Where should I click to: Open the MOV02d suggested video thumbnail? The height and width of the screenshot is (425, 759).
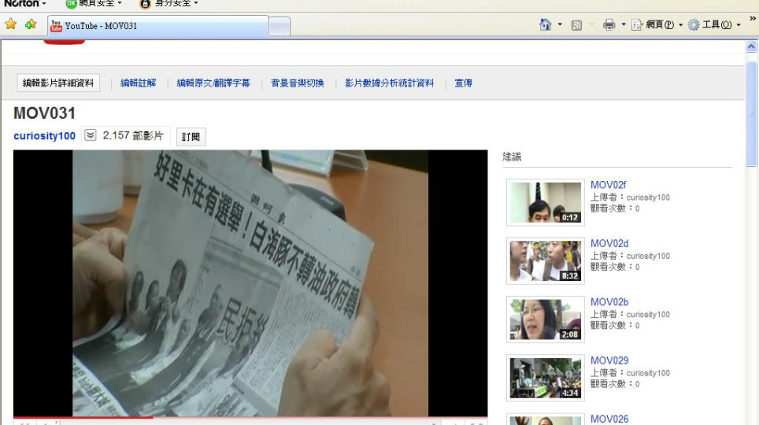pos(545,261)
